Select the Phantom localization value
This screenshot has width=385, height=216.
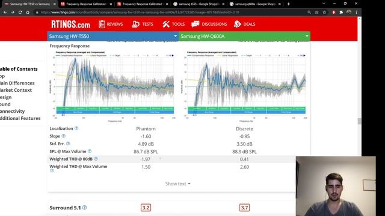(146, 129)
